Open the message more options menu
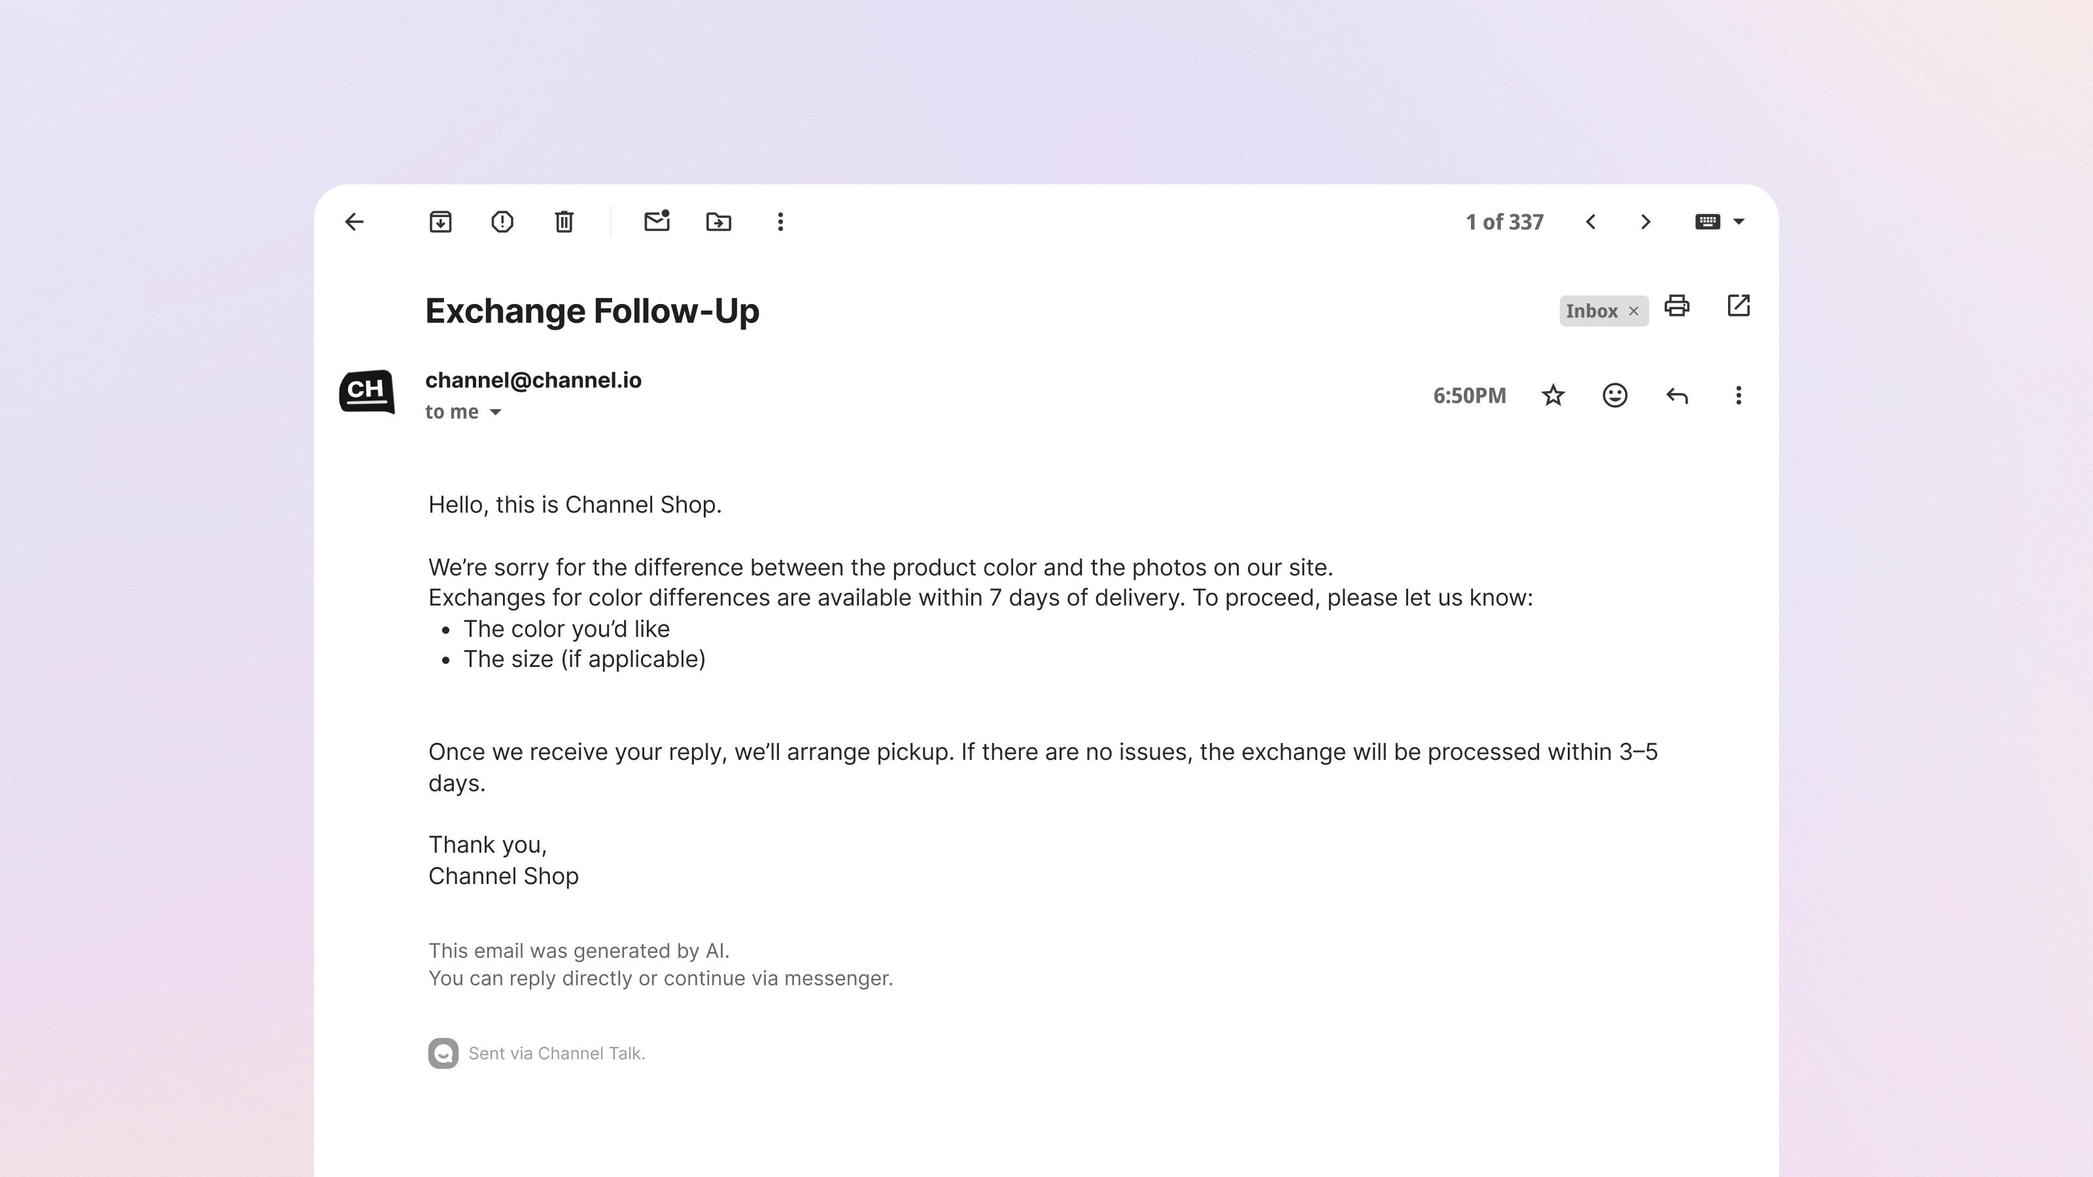Image resolution: width=2093 pixels, height=1177 pixels. click(x=1738, y=396)
